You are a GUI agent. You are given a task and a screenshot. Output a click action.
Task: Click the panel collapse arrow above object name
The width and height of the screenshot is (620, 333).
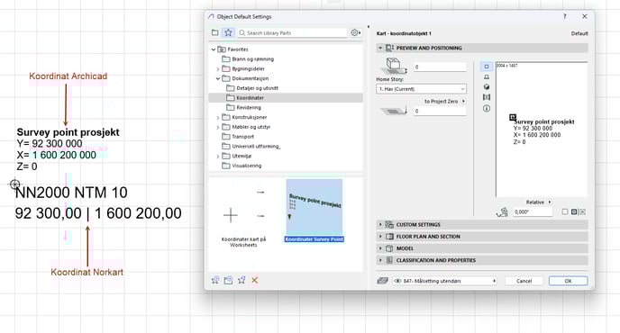click(x=369, y=27)
